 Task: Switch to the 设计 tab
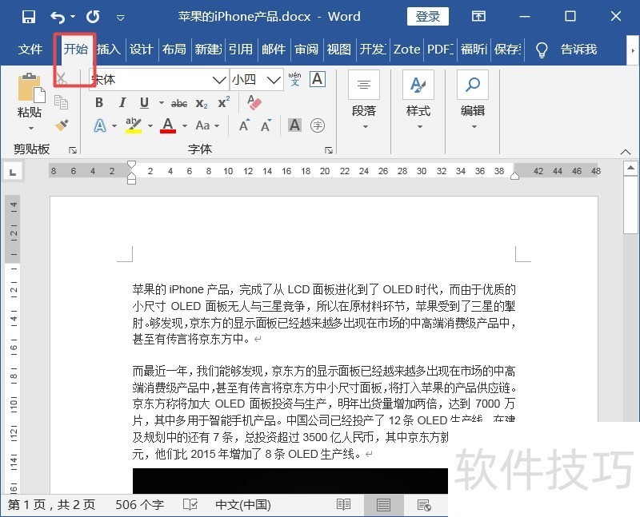142,50
